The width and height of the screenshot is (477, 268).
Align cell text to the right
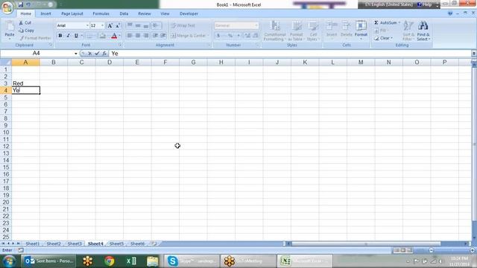click(x=146, y=36)
